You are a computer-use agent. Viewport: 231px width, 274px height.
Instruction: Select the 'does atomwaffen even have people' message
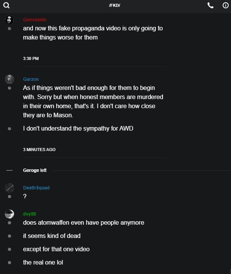[x=83, y=223]
